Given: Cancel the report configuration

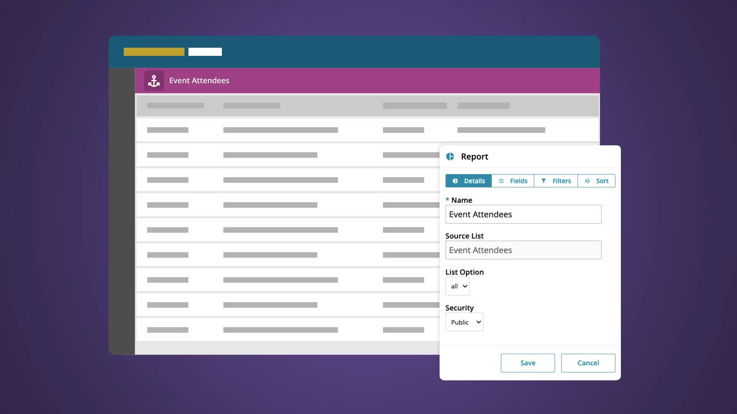Looking at the screenshot, I should pyautogui.click(x=588, y=363).
